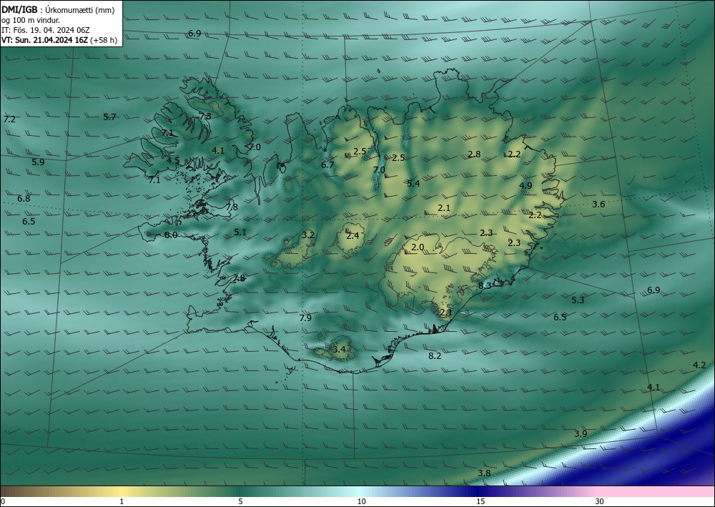
Task: Select the 2.0 value label
Action: [x=418, y=247]
